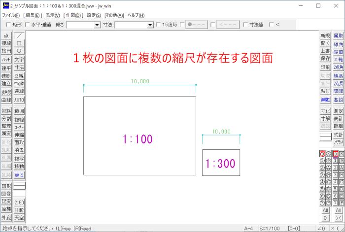The height and width of the screenshot is (232, 345).
Task: Click the 印刷 print button
Action: tap(325, 67)
